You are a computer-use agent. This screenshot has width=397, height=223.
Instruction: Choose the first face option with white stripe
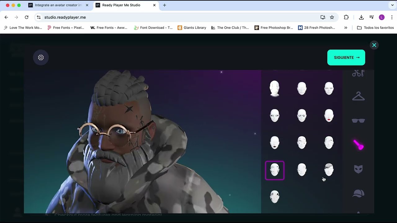[x=274, y=89]
